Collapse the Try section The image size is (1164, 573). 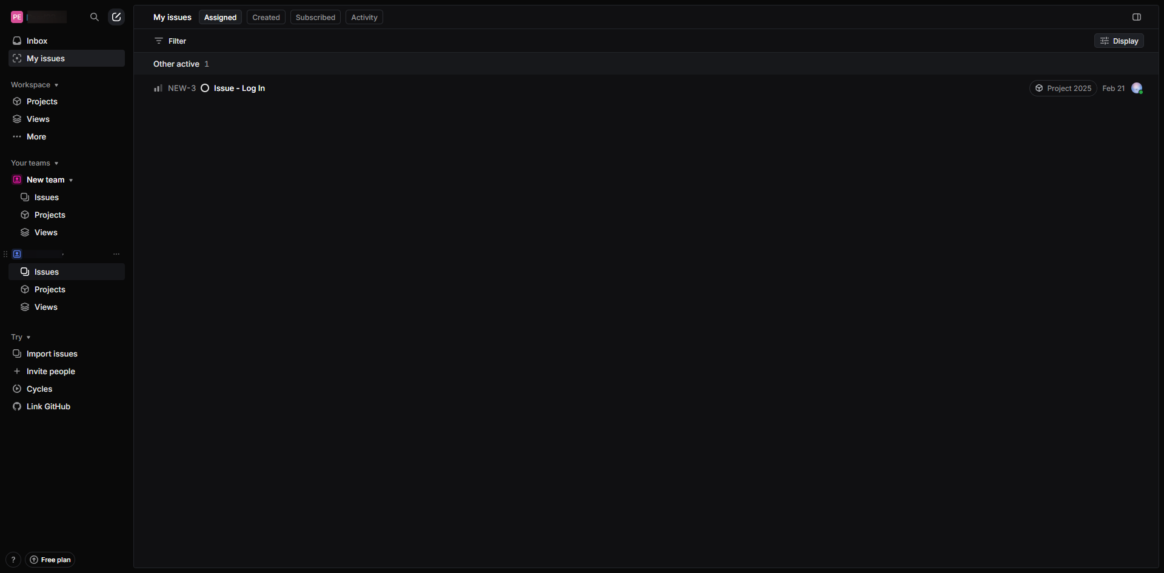click(21, 337)
